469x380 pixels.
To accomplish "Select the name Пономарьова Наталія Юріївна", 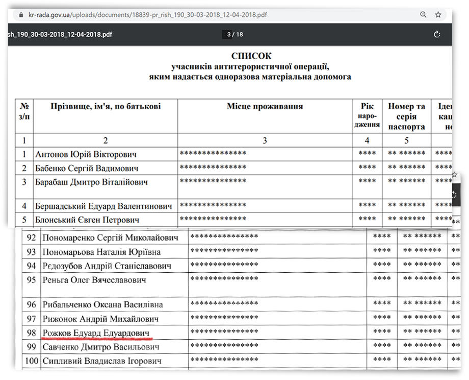I will tap(101, 252).
